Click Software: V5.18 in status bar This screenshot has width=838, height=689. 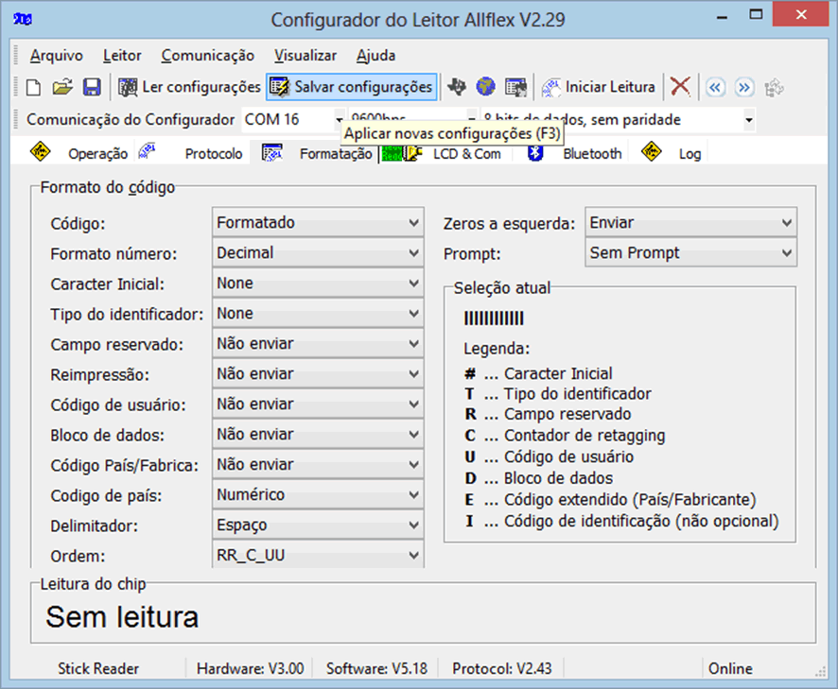click(376, 669)
